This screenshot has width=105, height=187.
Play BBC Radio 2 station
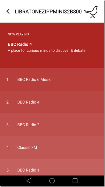click(x=52, y=125)
